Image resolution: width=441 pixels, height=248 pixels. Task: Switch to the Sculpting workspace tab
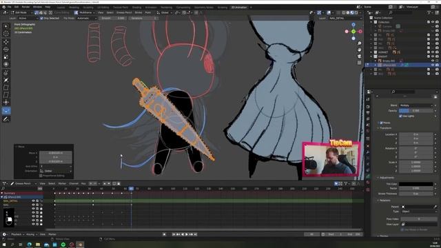88,8
